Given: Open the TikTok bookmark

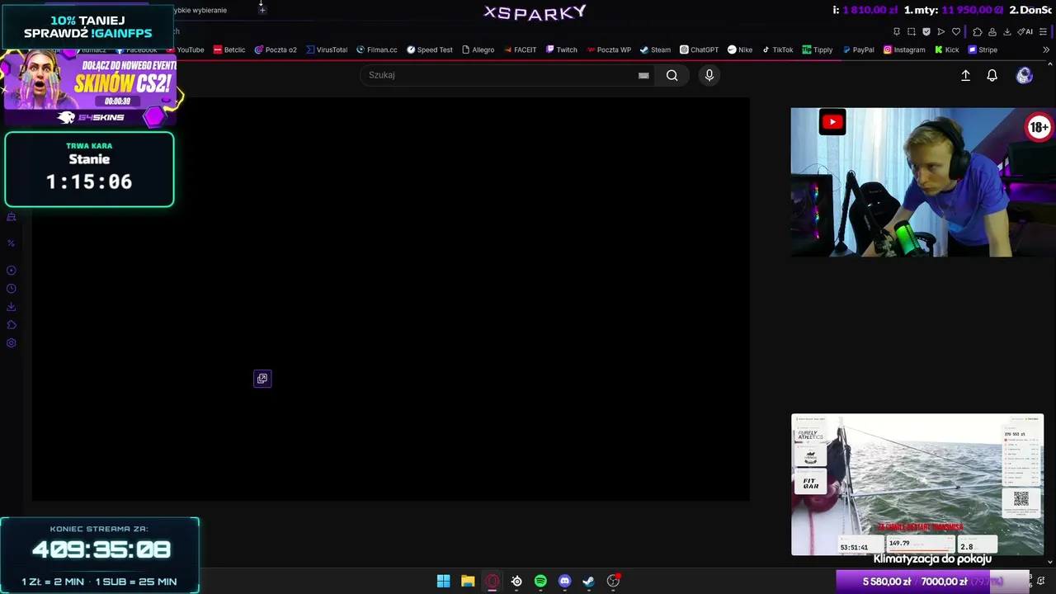Looking at the screenshot, I should pos(778,49).
